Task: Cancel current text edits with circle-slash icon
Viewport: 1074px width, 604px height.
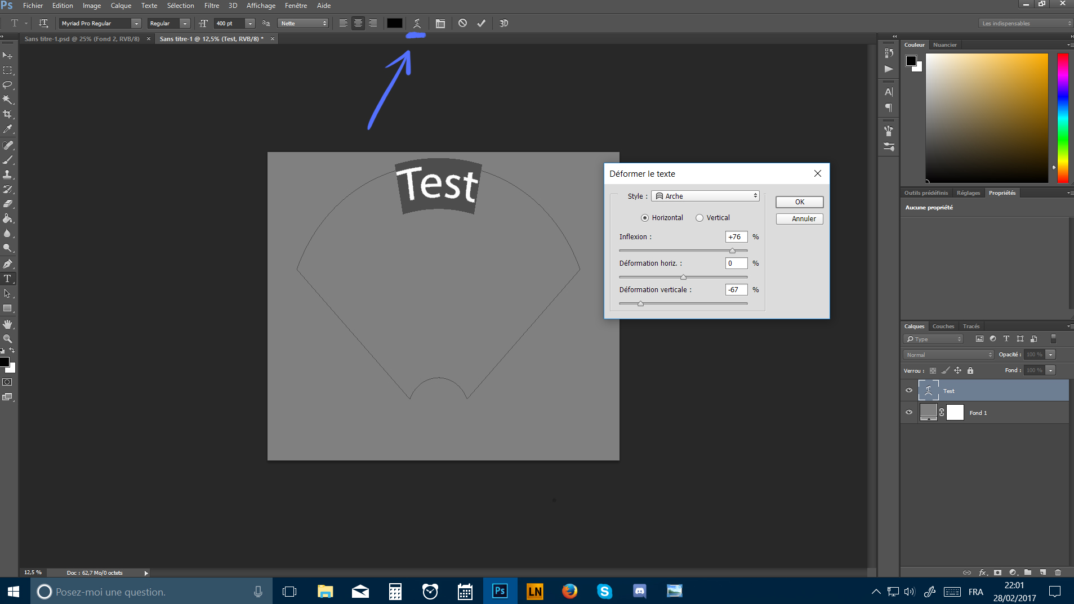Action: click(462, 24)
